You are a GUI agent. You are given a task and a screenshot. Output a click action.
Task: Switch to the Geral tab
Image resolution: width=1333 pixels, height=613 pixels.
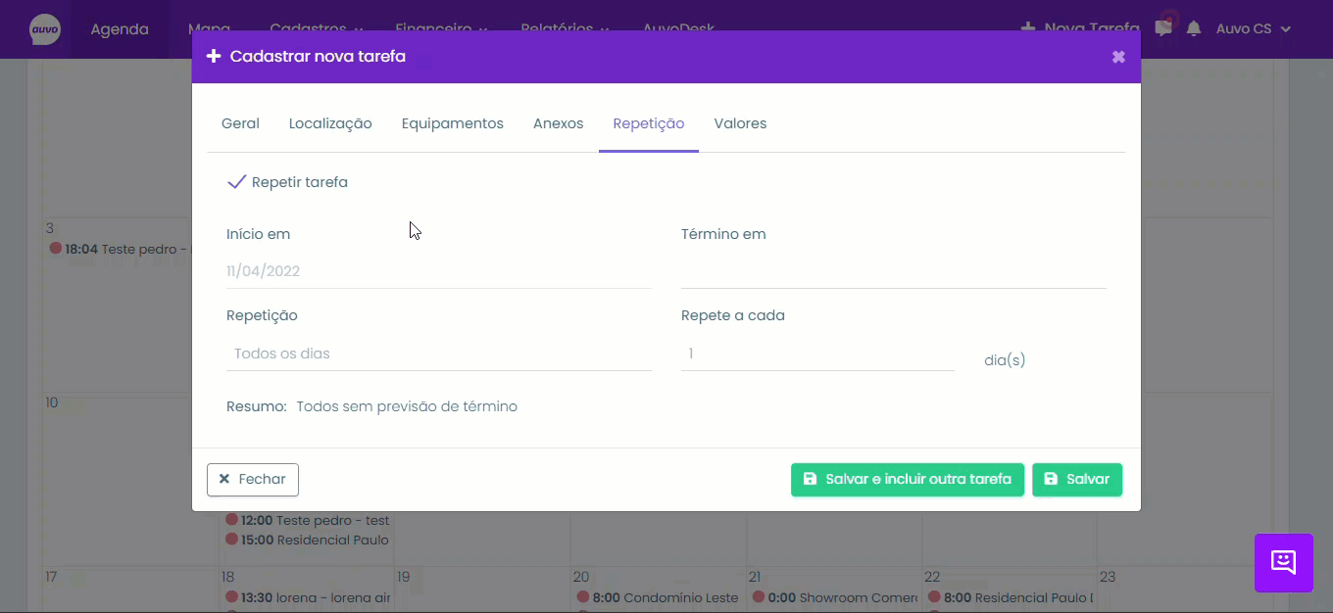(x=240, y=123)
